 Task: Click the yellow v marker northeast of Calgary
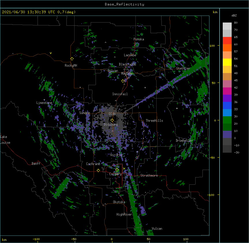point(124,169)
